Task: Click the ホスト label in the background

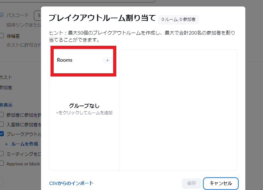Action: pos(6,77)
